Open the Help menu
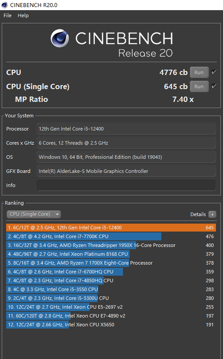 click(23, 15)
